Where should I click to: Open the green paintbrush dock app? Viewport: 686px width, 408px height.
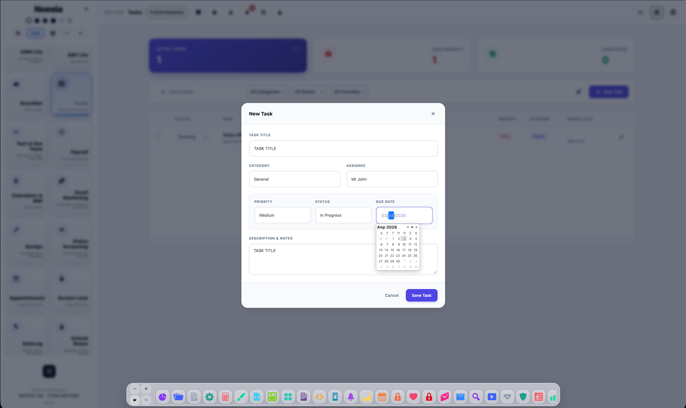tap(241, 397)
